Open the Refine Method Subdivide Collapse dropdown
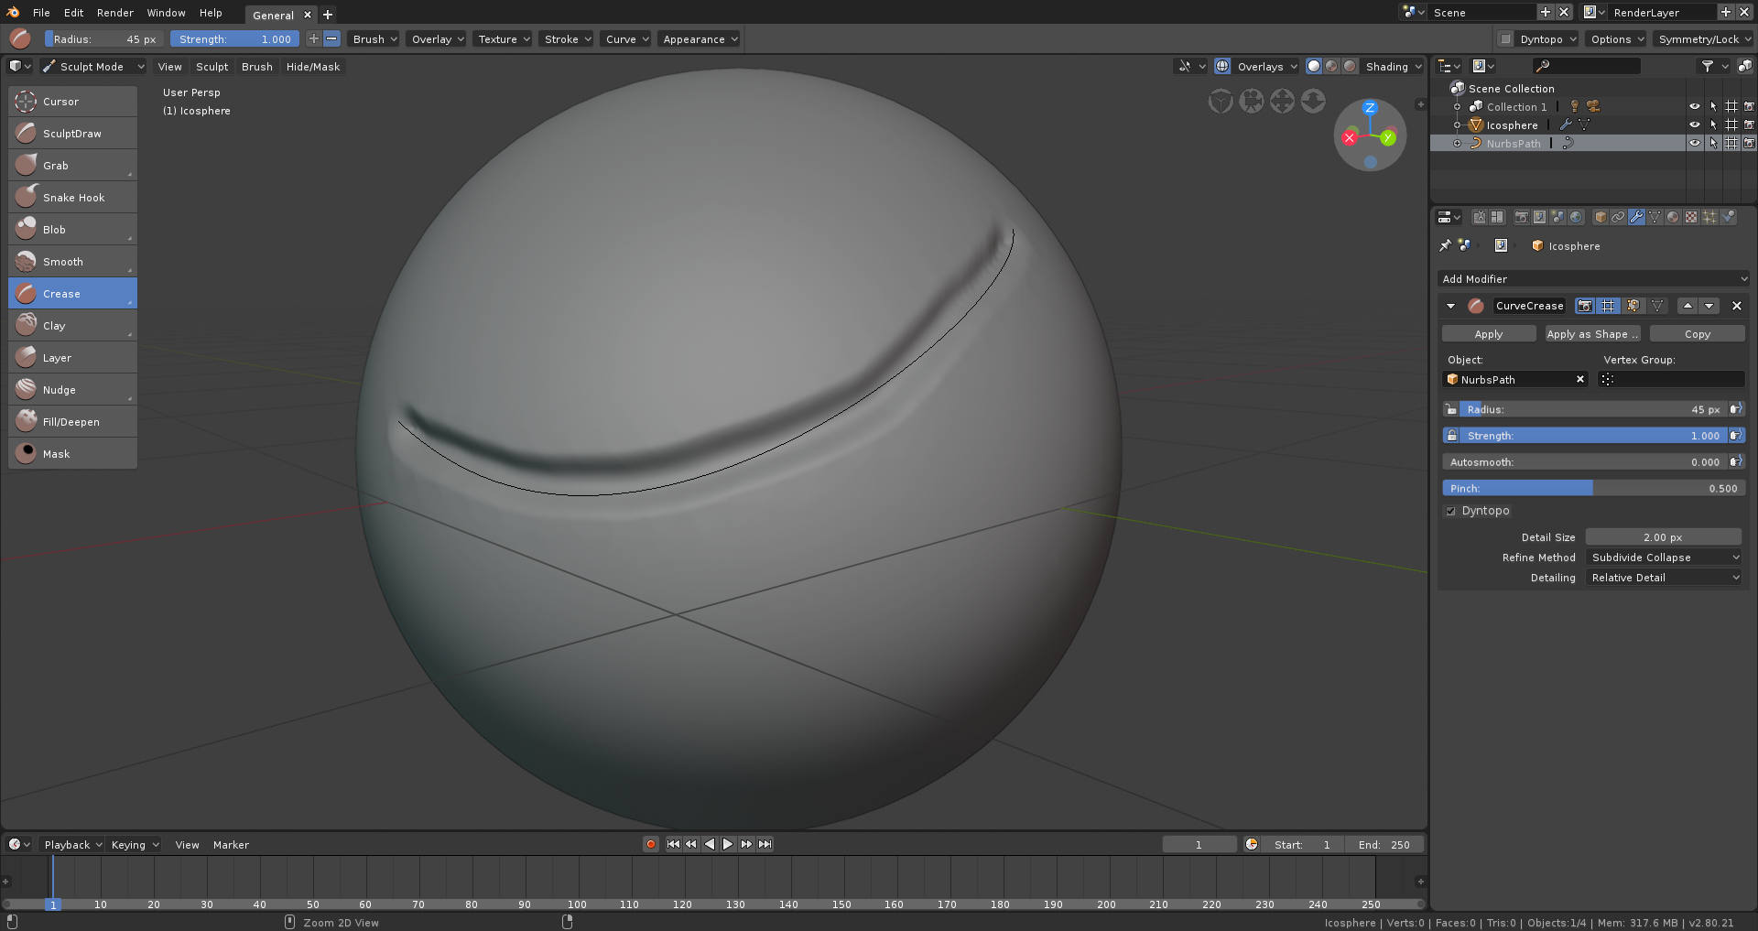This screenshot has width=1758, height=931. pyautogui.click(x=1664, y=558)
